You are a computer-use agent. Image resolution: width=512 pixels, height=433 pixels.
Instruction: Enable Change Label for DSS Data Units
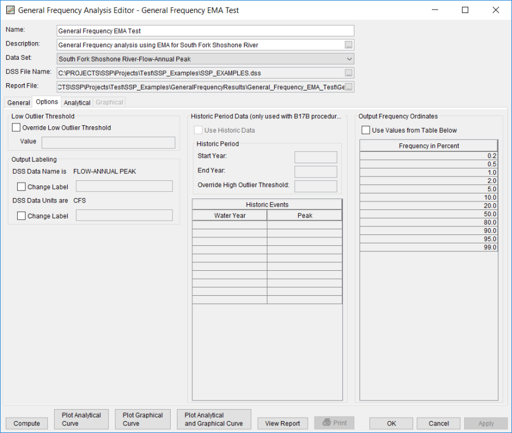pos(21,216)
